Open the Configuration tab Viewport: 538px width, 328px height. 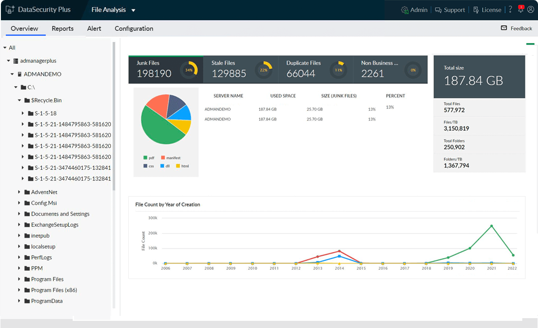[x=134, y=28]
